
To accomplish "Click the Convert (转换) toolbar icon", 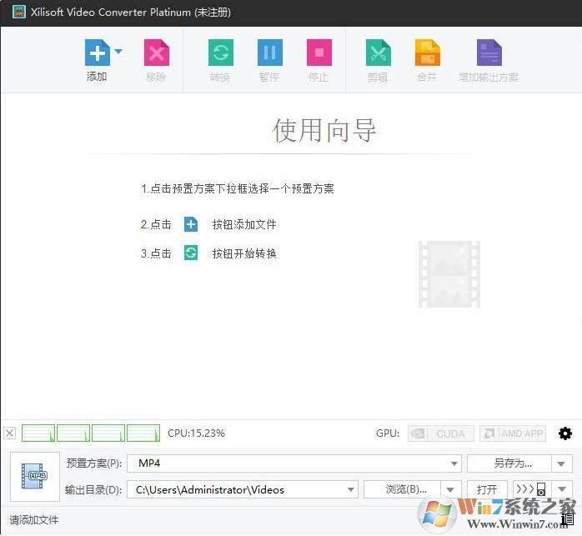I will [x=220, y=53].
